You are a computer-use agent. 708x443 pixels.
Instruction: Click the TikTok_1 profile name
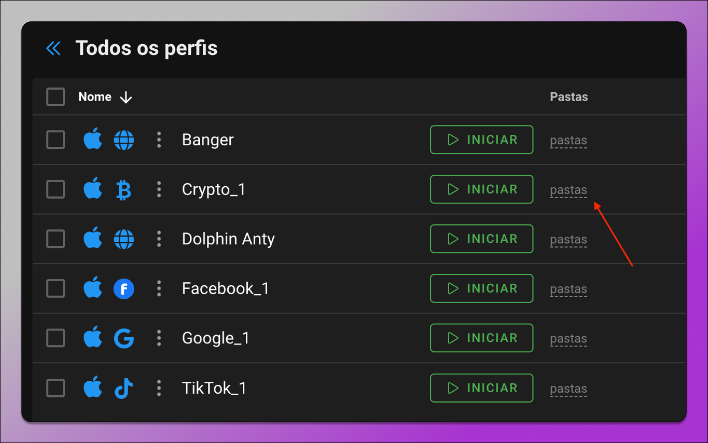214,388
